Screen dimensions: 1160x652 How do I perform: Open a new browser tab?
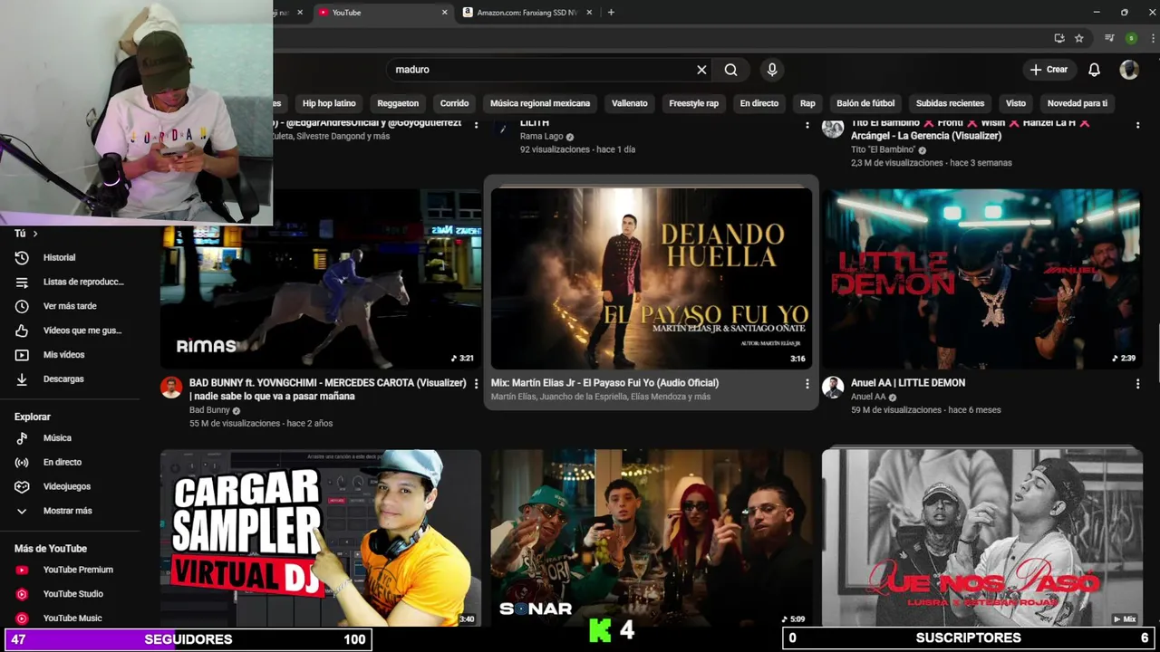(611, 13)
